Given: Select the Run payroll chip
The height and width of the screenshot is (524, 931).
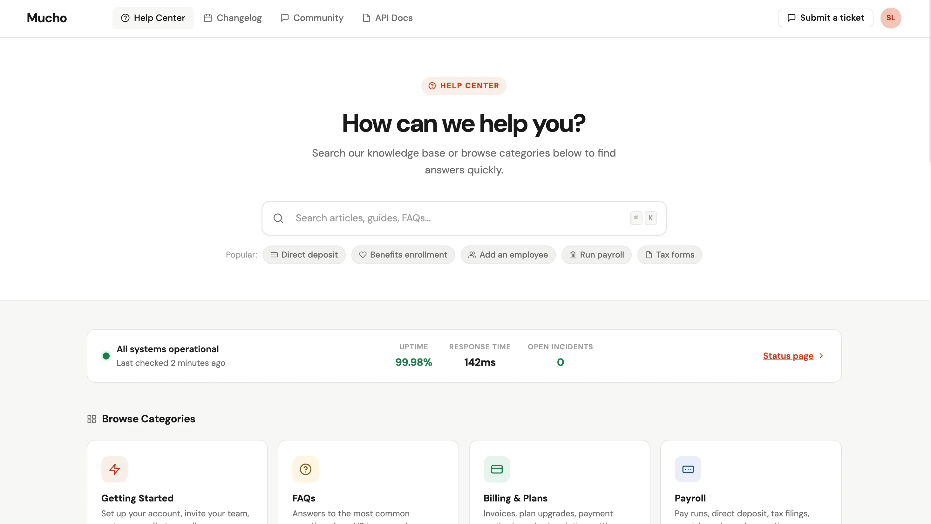Looking at the screenshot, I should 596,255.
